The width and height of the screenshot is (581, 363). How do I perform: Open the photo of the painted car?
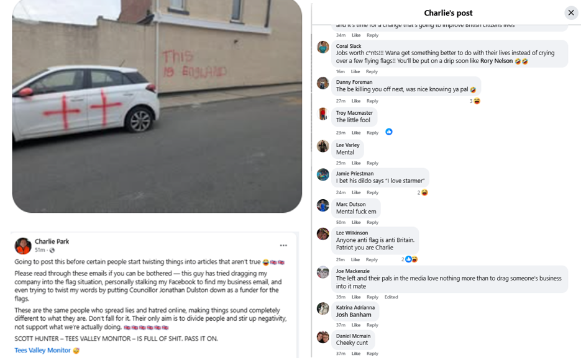tap(157, 105)
